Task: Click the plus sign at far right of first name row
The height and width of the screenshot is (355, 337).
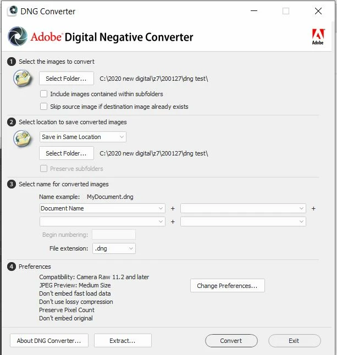Action: 313,208
